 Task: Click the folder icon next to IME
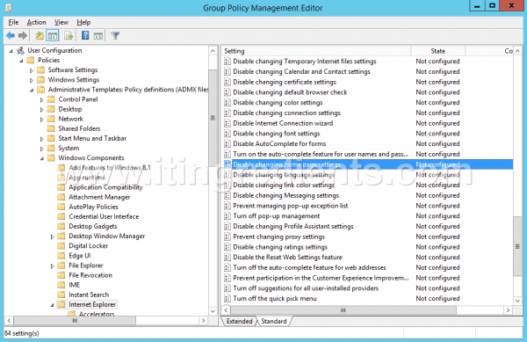click(61, 285)
